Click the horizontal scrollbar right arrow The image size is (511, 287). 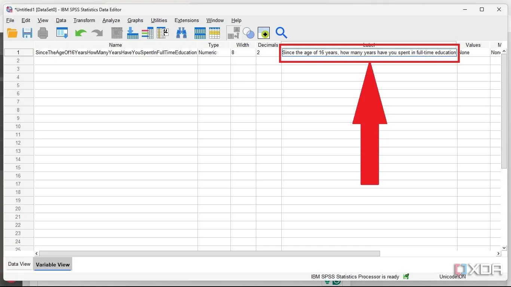click(498, 253)
